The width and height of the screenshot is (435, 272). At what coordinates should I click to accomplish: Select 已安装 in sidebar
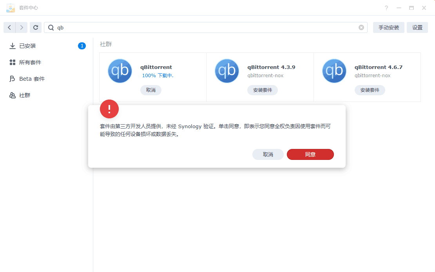pyautogui.click(x=47, y=46)
